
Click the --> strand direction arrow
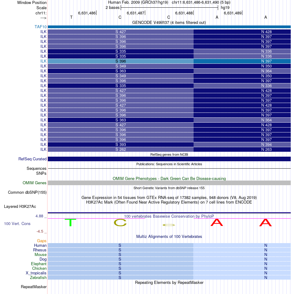tap(43, 18)
